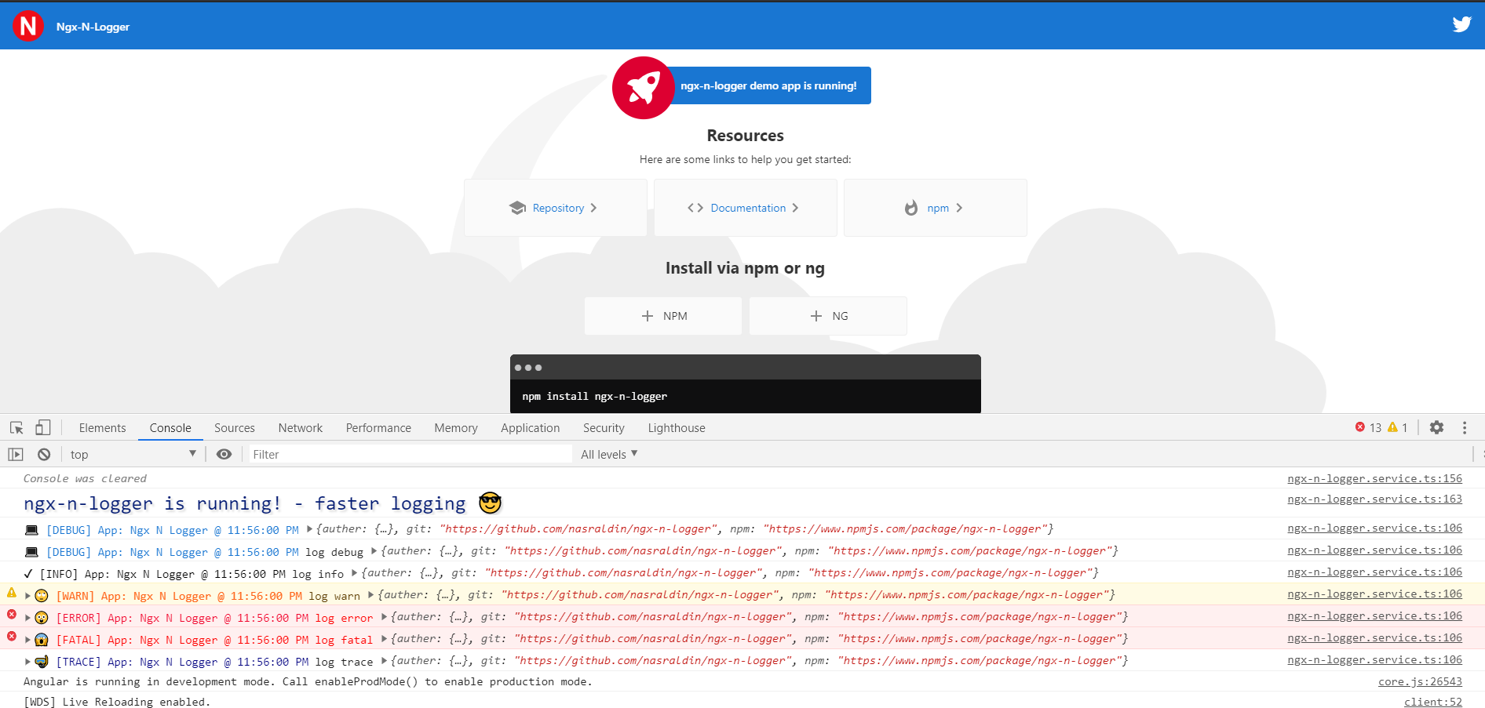Viewport: 1485px width, 708px height.
Task: Open the JavaScript context dropdown 'top'
Action: 133,454
